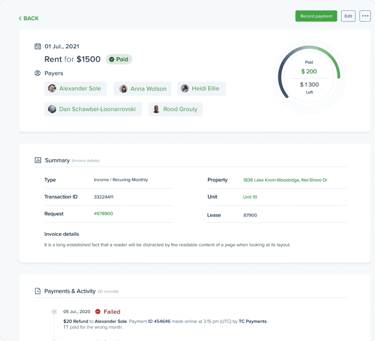Open request #678900
Image resolution: width=375 pixels, height=341 pixels.
click(103, 213)
